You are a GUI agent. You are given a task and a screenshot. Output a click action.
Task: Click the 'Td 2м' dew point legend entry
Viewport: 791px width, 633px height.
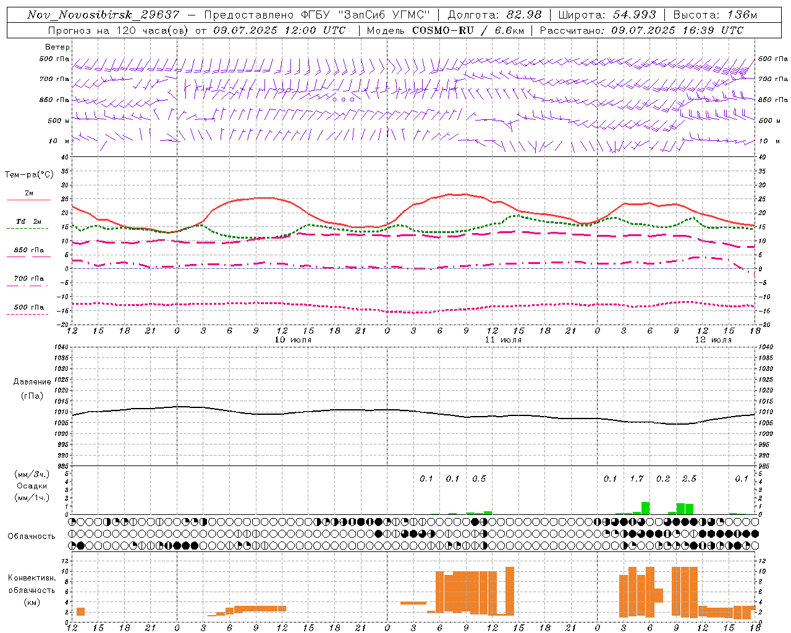(29, 221)
